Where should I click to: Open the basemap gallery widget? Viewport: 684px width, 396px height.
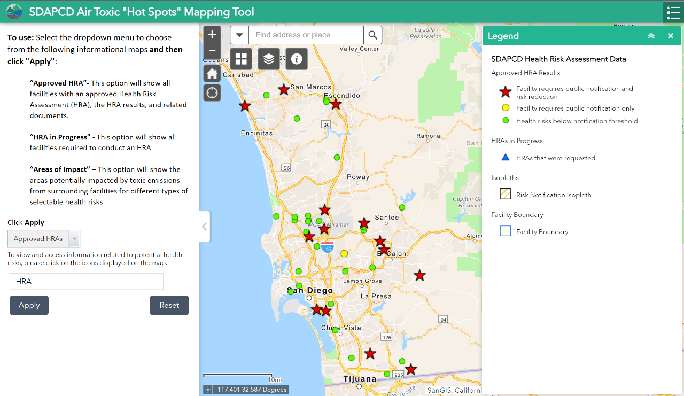[x=241, y=59]
